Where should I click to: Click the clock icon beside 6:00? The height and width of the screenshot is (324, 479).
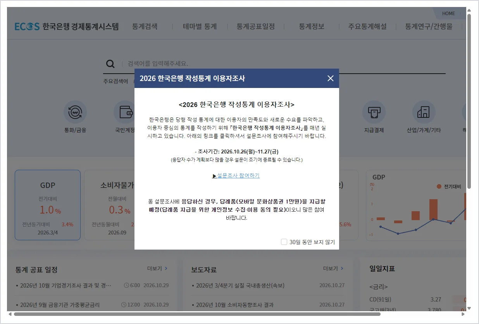[126, 286]
